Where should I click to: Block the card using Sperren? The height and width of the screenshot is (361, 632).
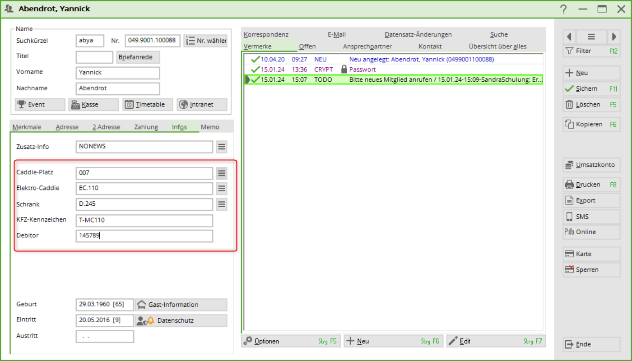click(591, 270)
